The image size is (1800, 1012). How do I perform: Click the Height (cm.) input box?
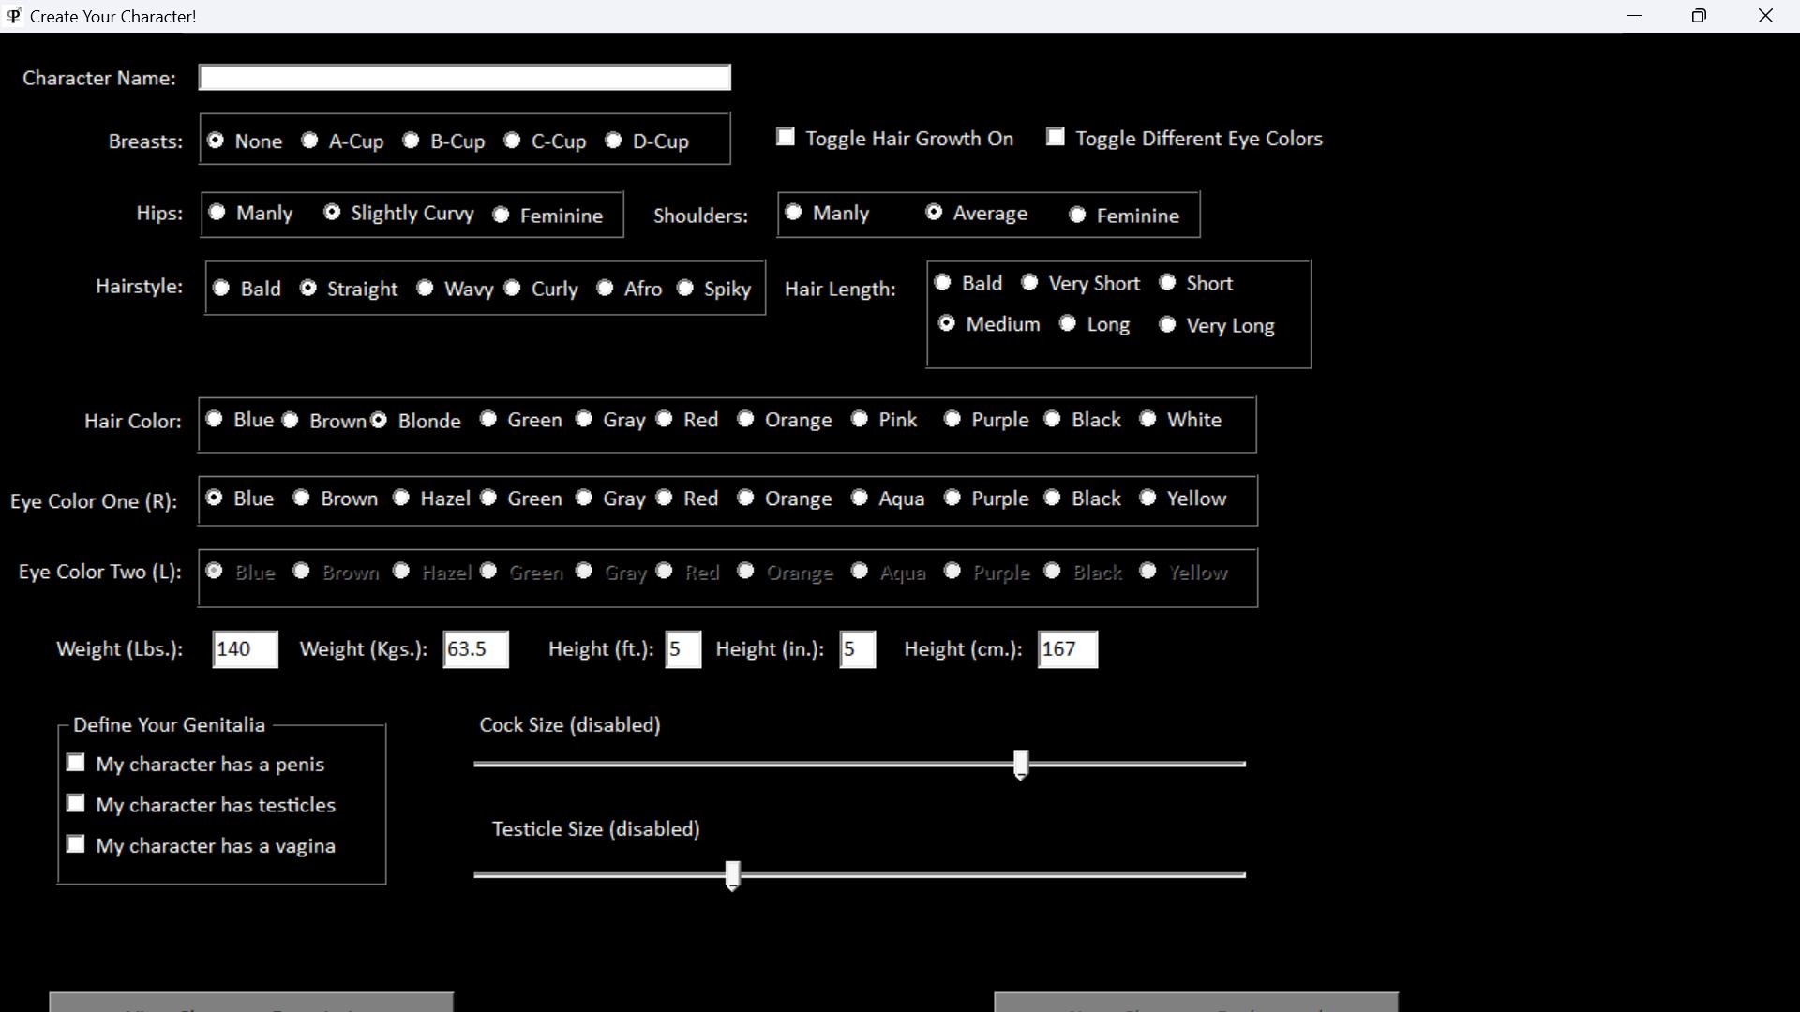(1067, 649)
